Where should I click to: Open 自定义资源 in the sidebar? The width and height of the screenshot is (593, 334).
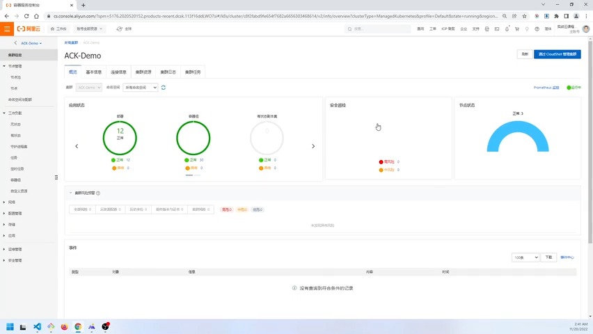point(19,191)
